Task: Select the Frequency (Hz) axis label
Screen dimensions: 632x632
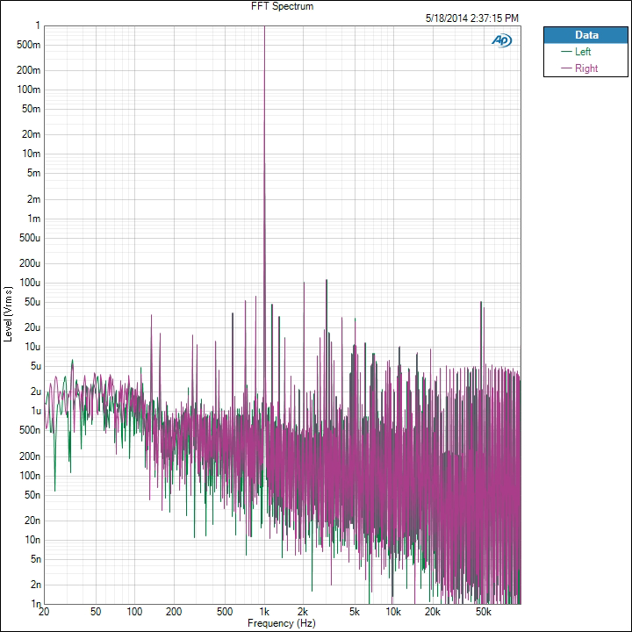Action: (x=282, y=623)
